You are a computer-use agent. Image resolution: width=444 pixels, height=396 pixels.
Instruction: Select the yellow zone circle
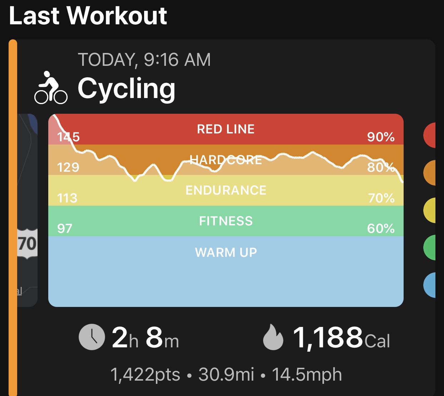430,210
